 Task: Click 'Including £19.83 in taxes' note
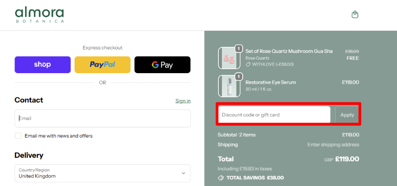pyautogui.click(x=245, y=169)
